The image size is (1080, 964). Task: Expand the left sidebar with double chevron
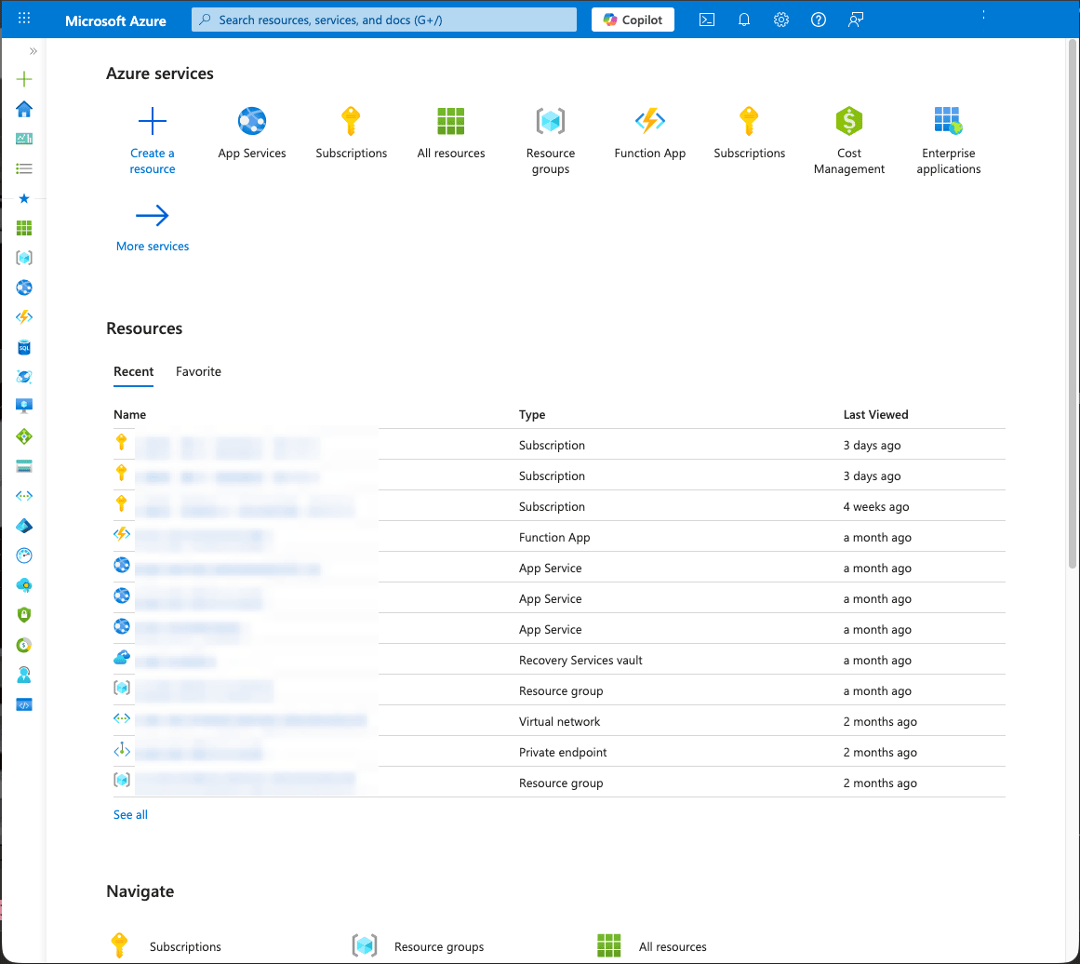coord(33,51)
